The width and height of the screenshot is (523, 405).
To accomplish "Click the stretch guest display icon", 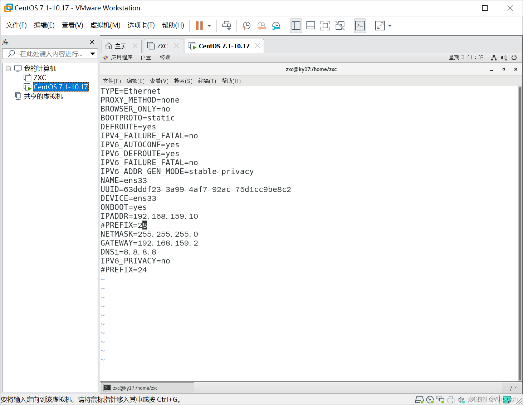I will (x=380, y=25).
